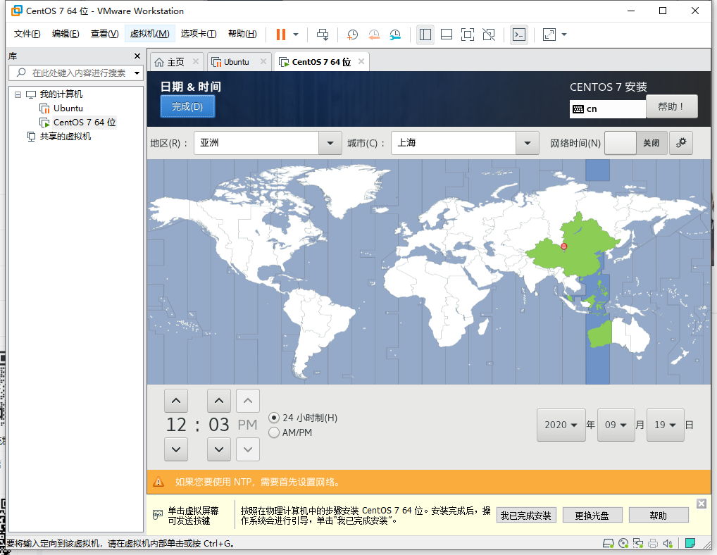This screenshot has width=717, height=555.
Task: Select CentOS 7 64 位 in the library tree
Action: (x=84, y=123)
